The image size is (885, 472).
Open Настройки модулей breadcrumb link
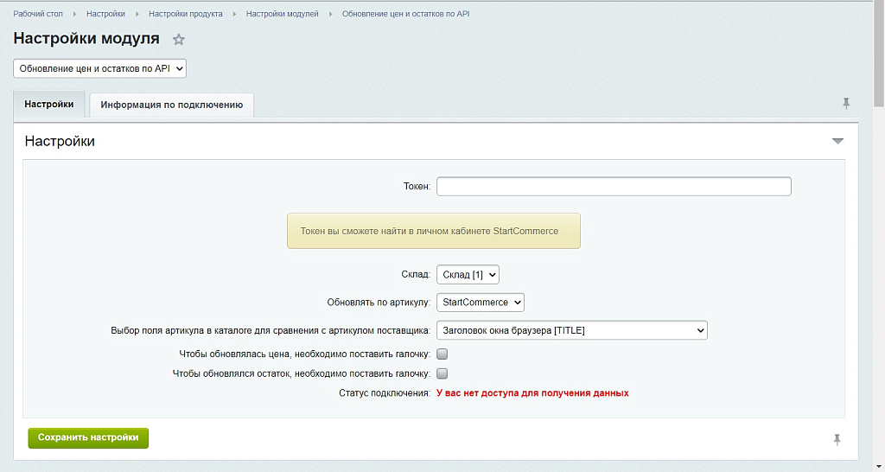(x=282, y=14)
